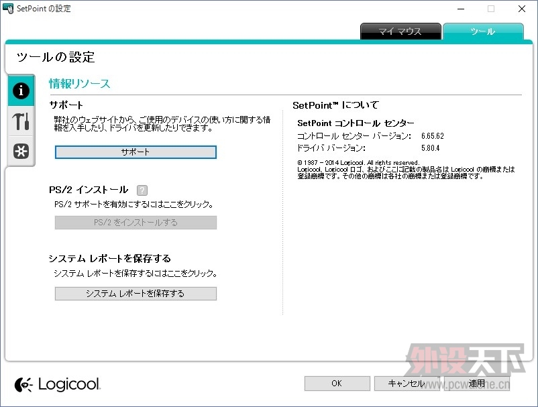This screenshot has width=538, height=407.
Task: Click the PS/2 をインストールする button
Action: (136, 223)
